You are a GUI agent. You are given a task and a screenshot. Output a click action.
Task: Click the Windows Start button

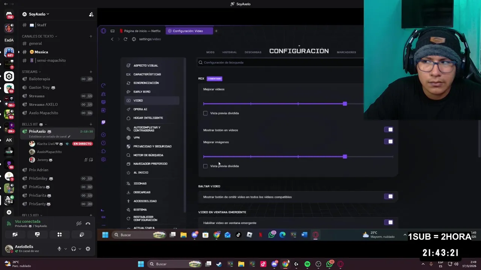click(x=141, y=264)
